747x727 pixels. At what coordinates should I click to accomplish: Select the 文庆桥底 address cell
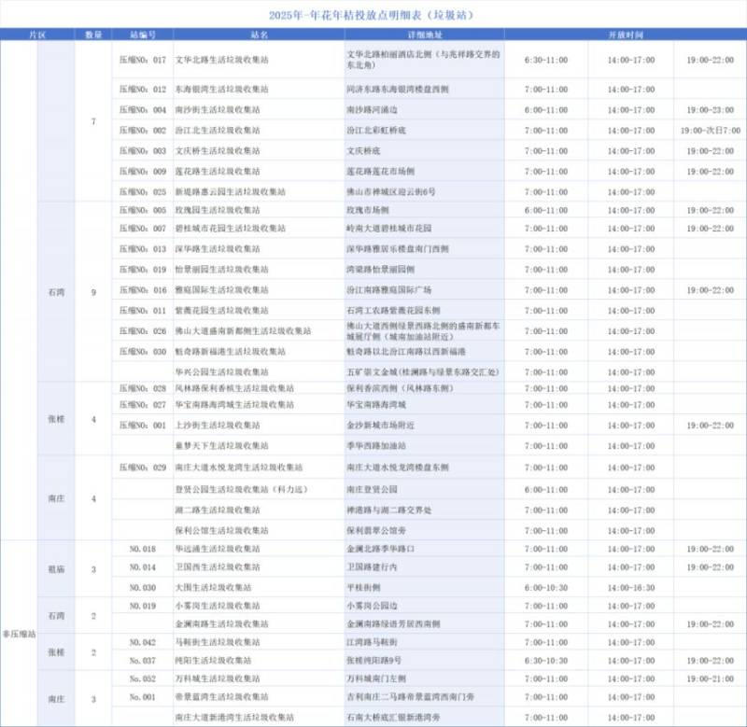(363, 151)
